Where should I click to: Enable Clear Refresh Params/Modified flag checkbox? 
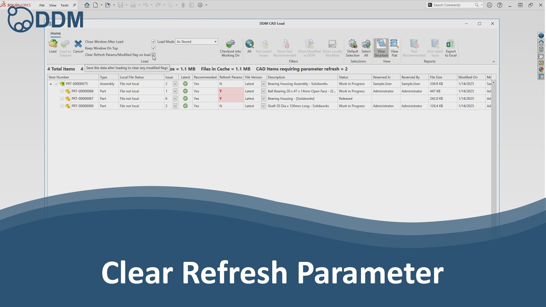[x=154, y=55]
